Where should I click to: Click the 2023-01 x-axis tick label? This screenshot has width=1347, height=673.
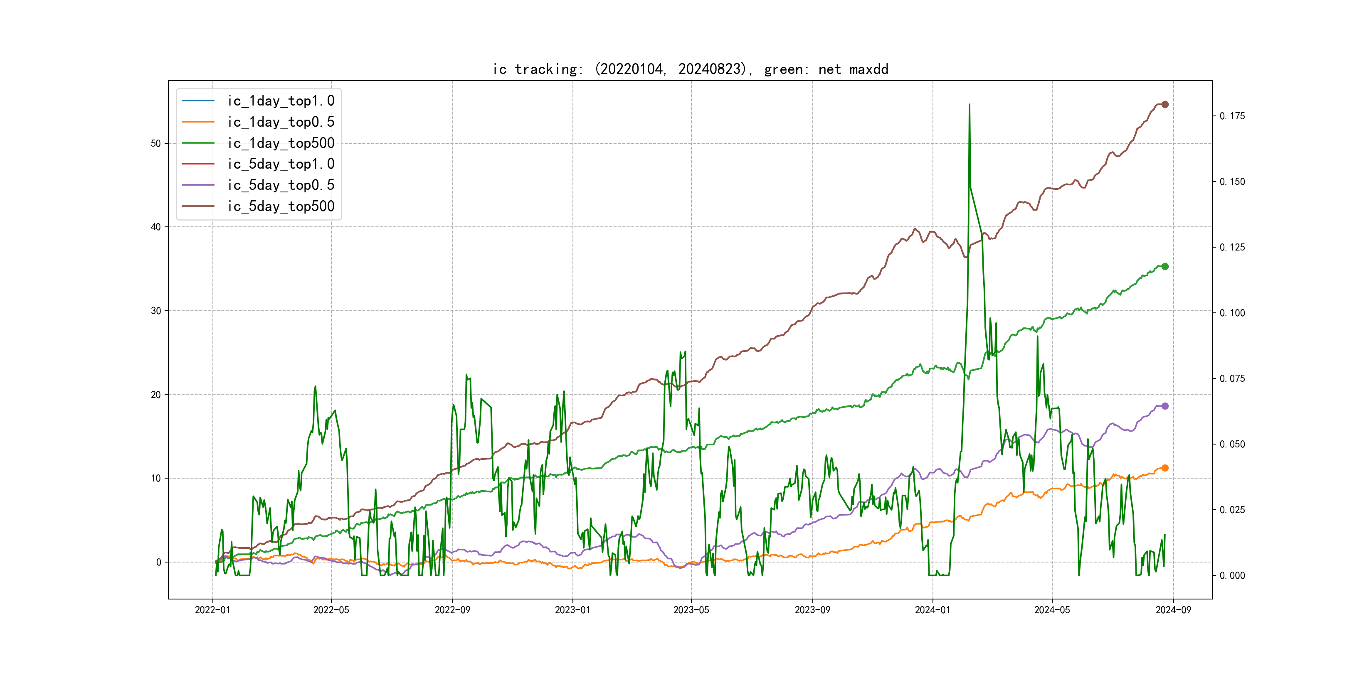click(x=572, y=610)
